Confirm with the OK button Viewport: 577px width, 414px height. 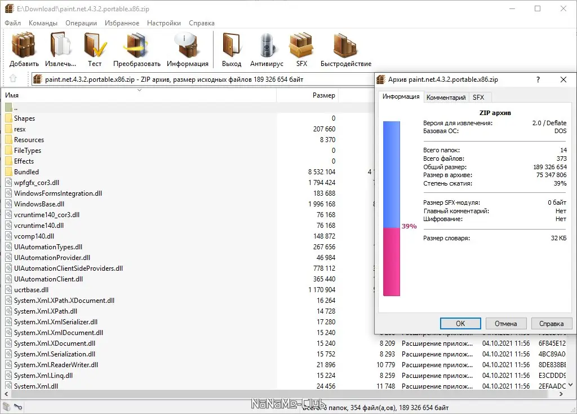460,323
